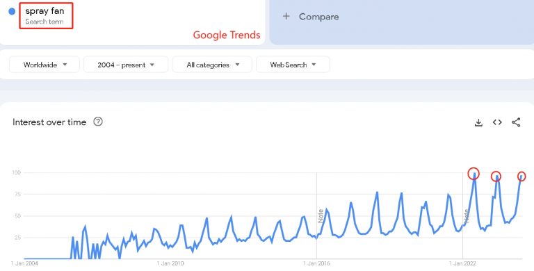The width and height of the screenshot is (534, 271).
Task: Click the plus icon beside Compare
Action: [x=286, y=17]
